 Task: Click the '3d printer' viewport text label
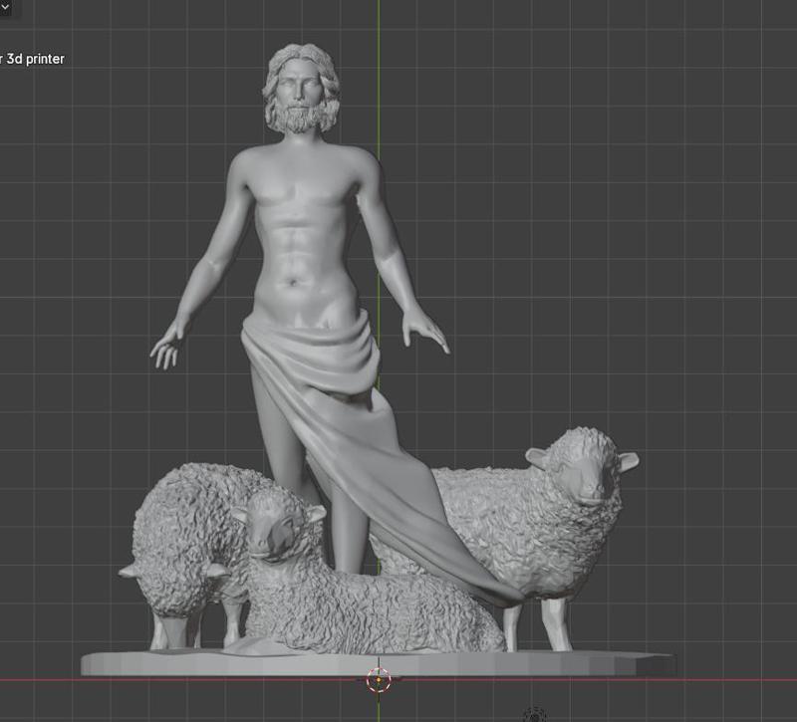(x=35, y=59)
